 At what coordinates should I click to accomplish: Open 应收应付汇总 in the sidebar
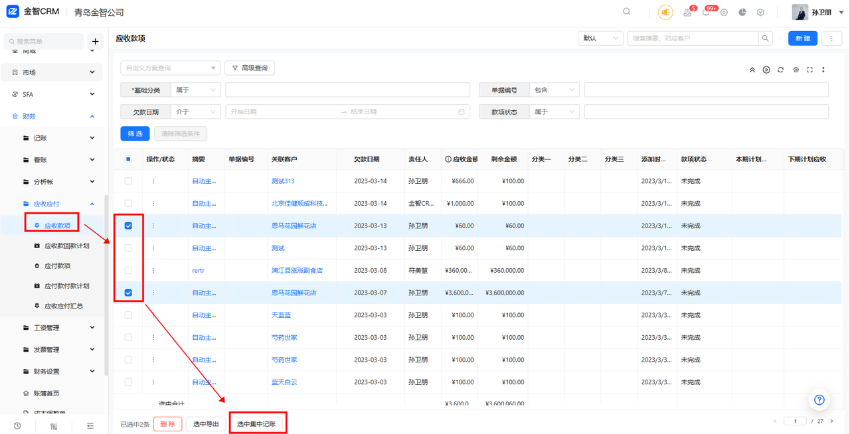pos(64,306)
